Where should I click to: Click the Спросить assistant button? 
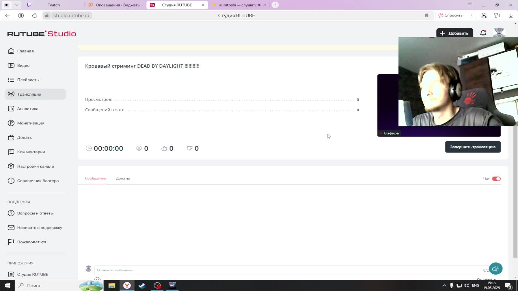point(450,15)
